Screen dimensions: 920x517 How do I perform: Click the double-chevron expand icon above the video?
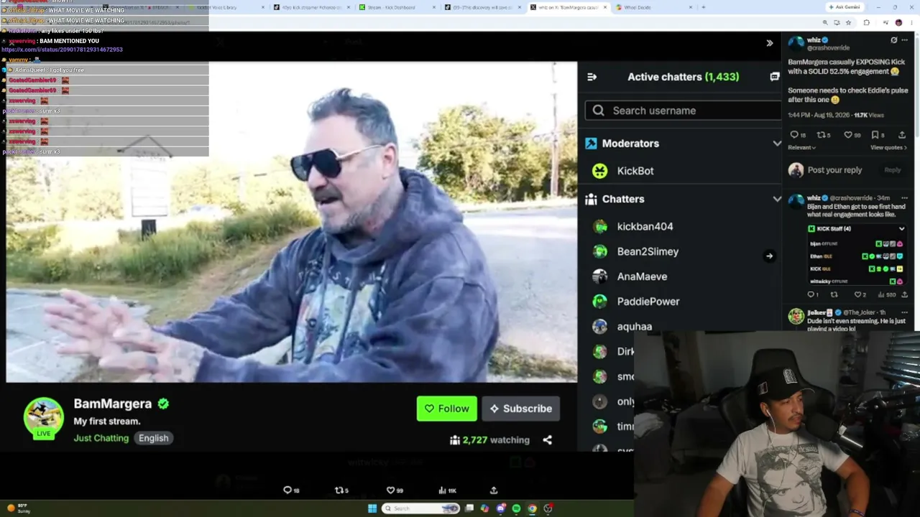pos(769,43)
